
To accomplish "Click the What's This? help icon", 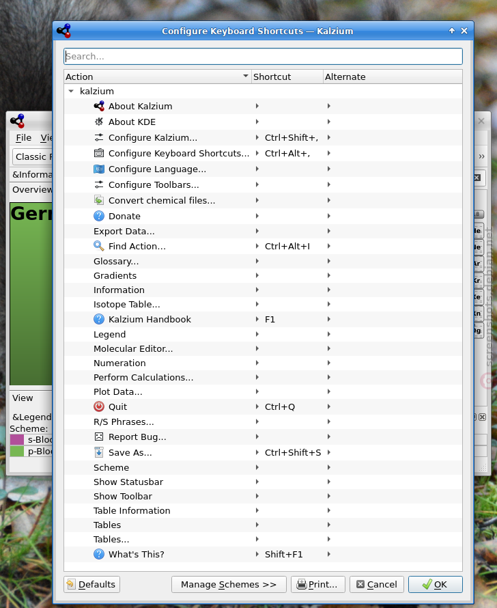I will pos(99,554).
